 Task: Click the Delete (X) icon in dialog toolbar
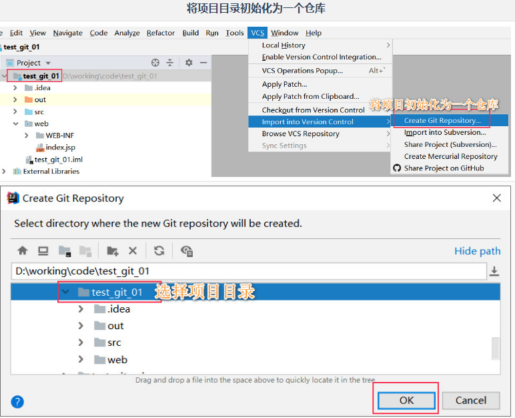pyautogui.click(x=133, y=251)
